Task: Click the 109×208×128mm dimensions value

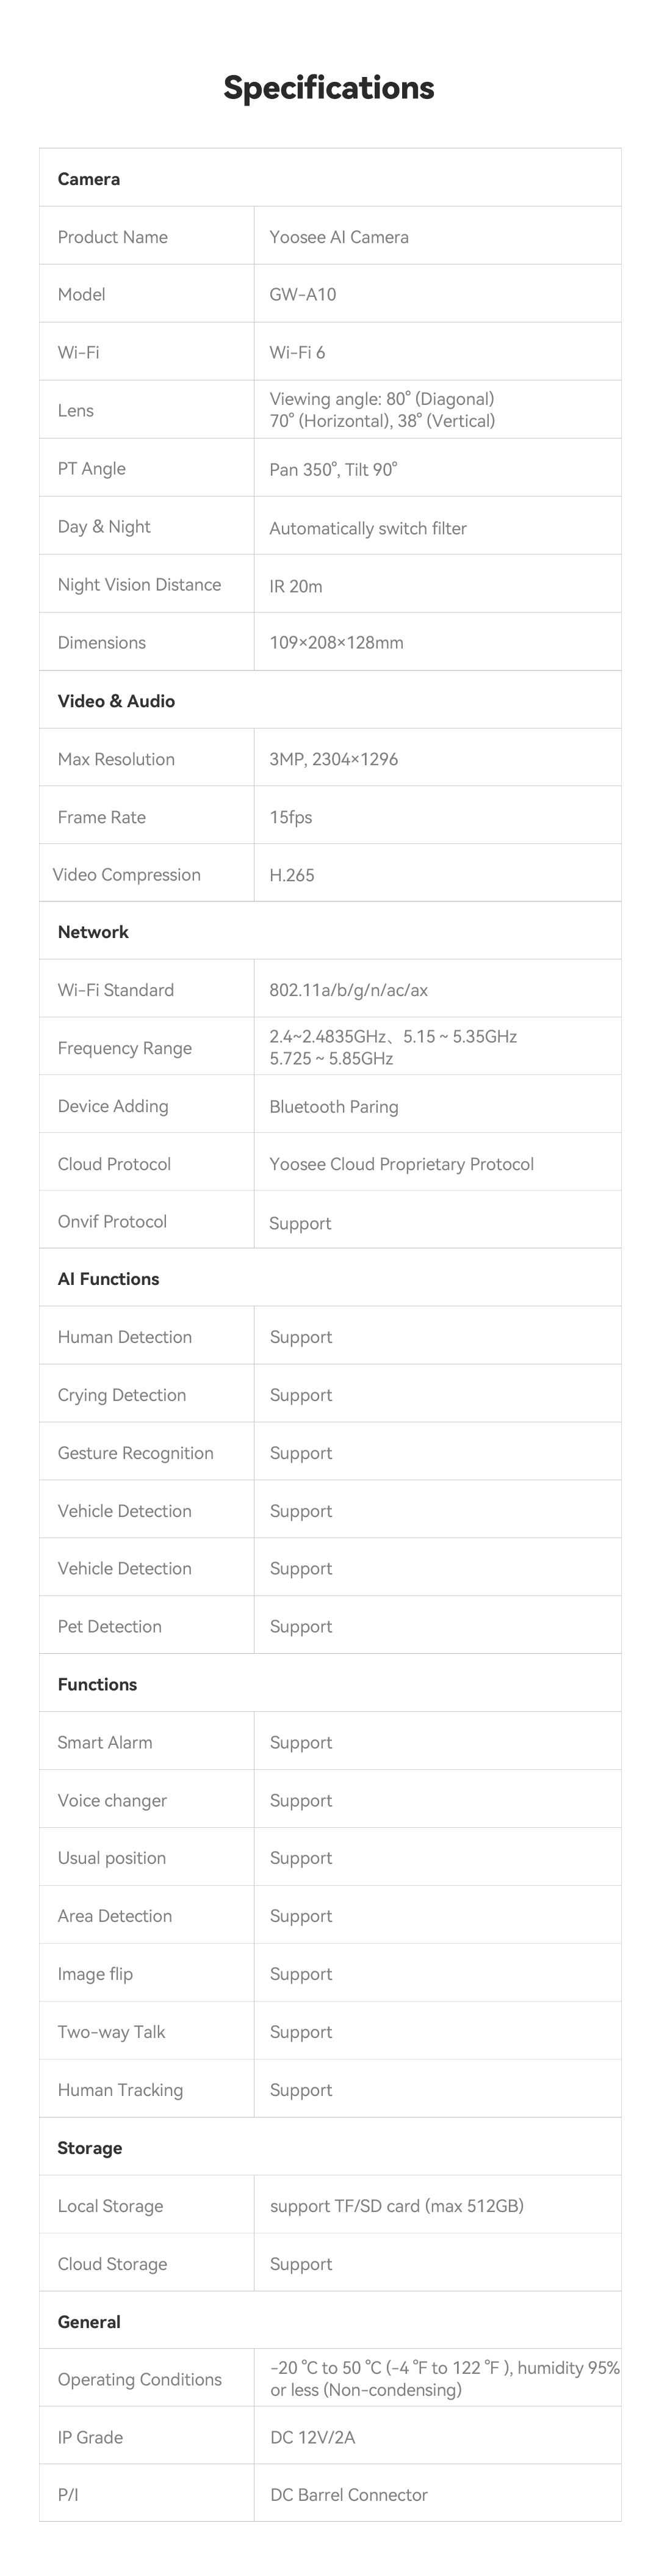Action: coord(336,643)
